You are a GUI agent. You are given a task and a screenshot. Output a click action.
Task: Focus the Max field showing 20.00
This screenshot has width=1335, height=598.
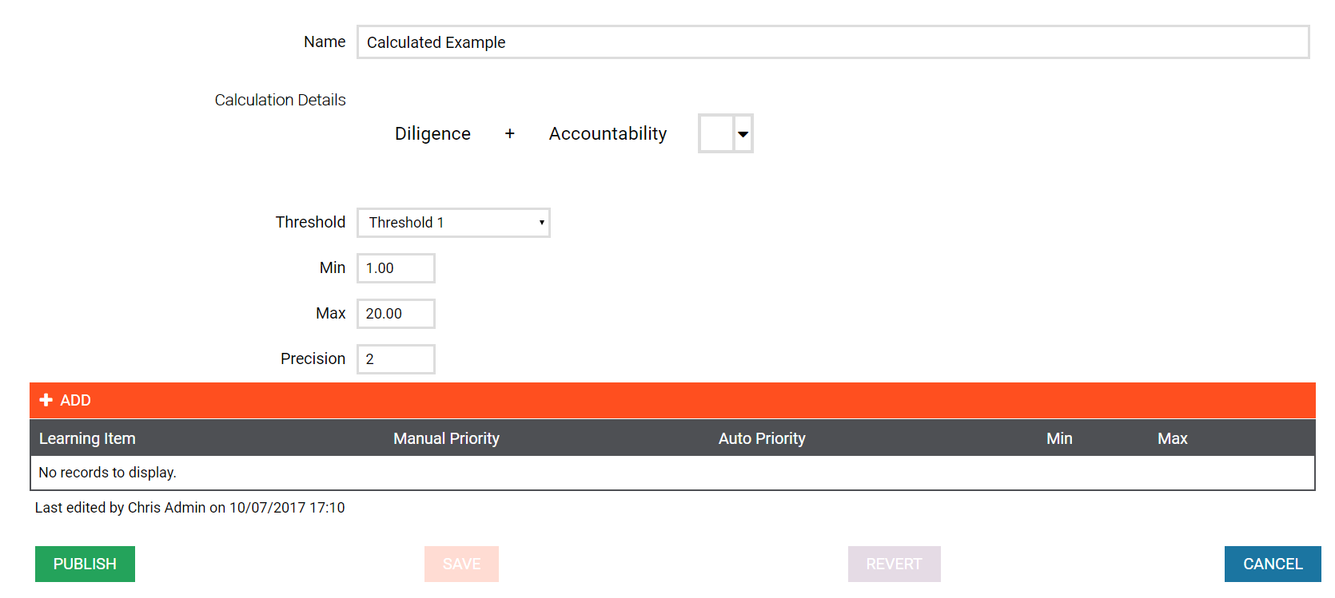[396, 314]
